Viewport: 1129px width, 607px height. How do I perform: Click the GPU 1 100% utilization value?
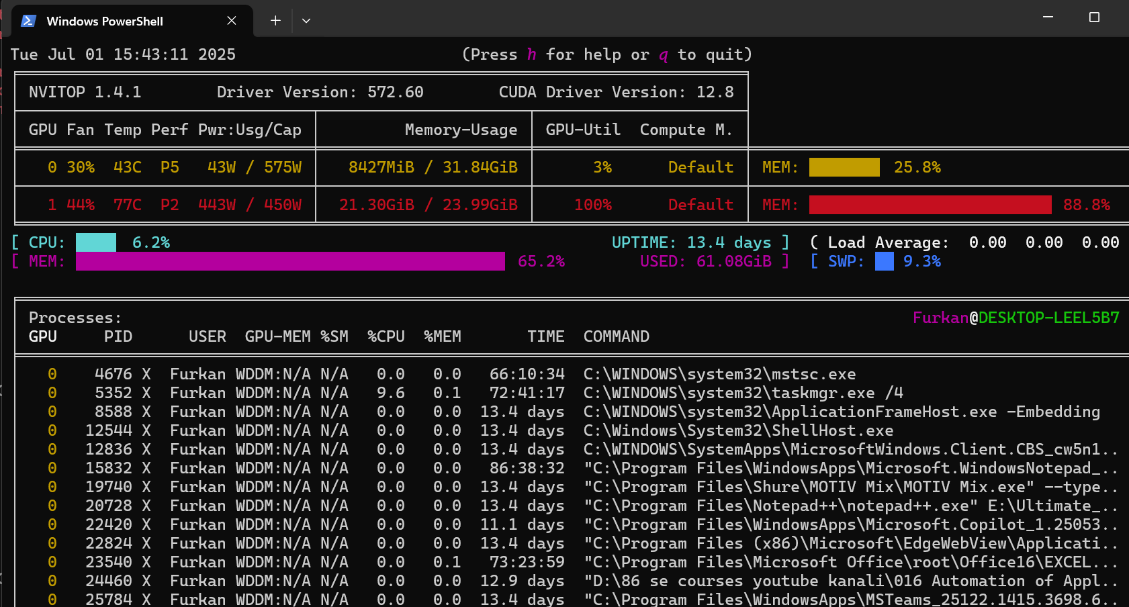[x=593, y=205]
